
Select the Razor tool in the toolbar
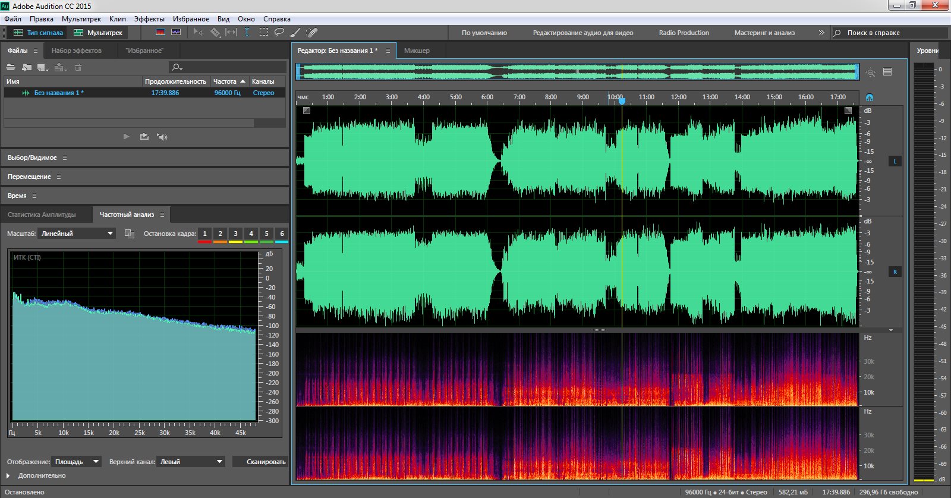point(215,33)
